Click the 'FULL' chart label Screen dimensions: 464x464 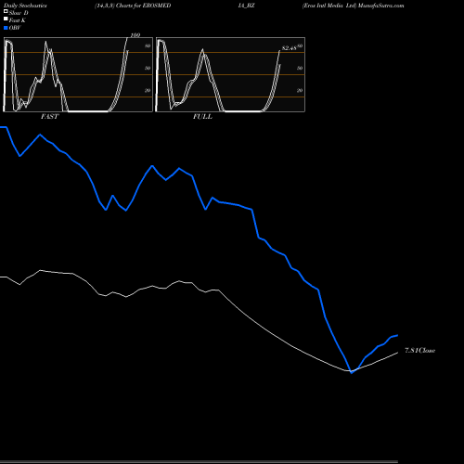click(202, 117)
